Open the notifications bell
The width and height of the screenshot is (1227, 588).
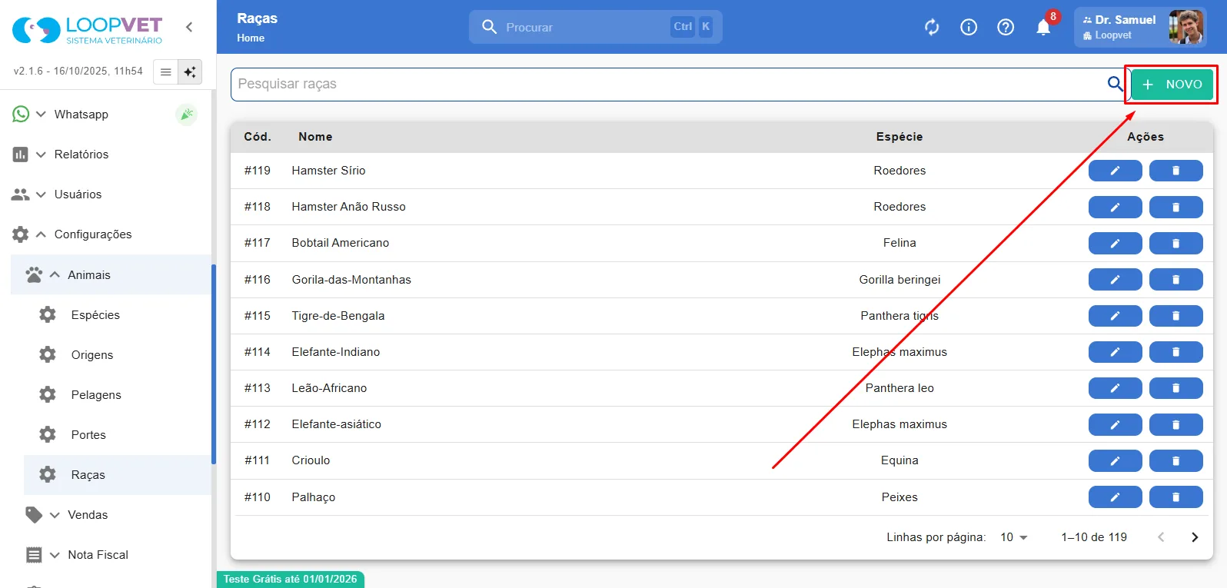point(1043,28)
